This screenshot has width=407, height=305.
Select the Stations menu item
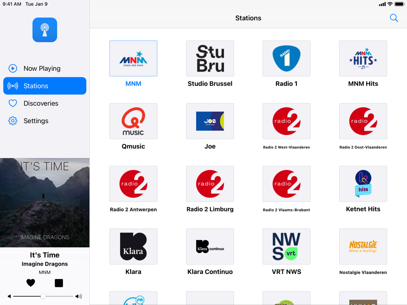45,86
